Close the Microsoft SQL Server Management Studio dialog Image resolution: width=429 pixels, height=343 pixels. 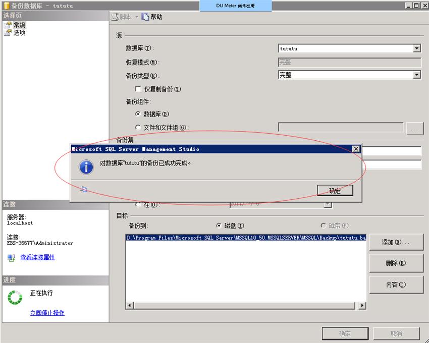click(x=356, y=149)
